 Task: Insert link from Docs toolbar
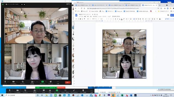point(126,19)
